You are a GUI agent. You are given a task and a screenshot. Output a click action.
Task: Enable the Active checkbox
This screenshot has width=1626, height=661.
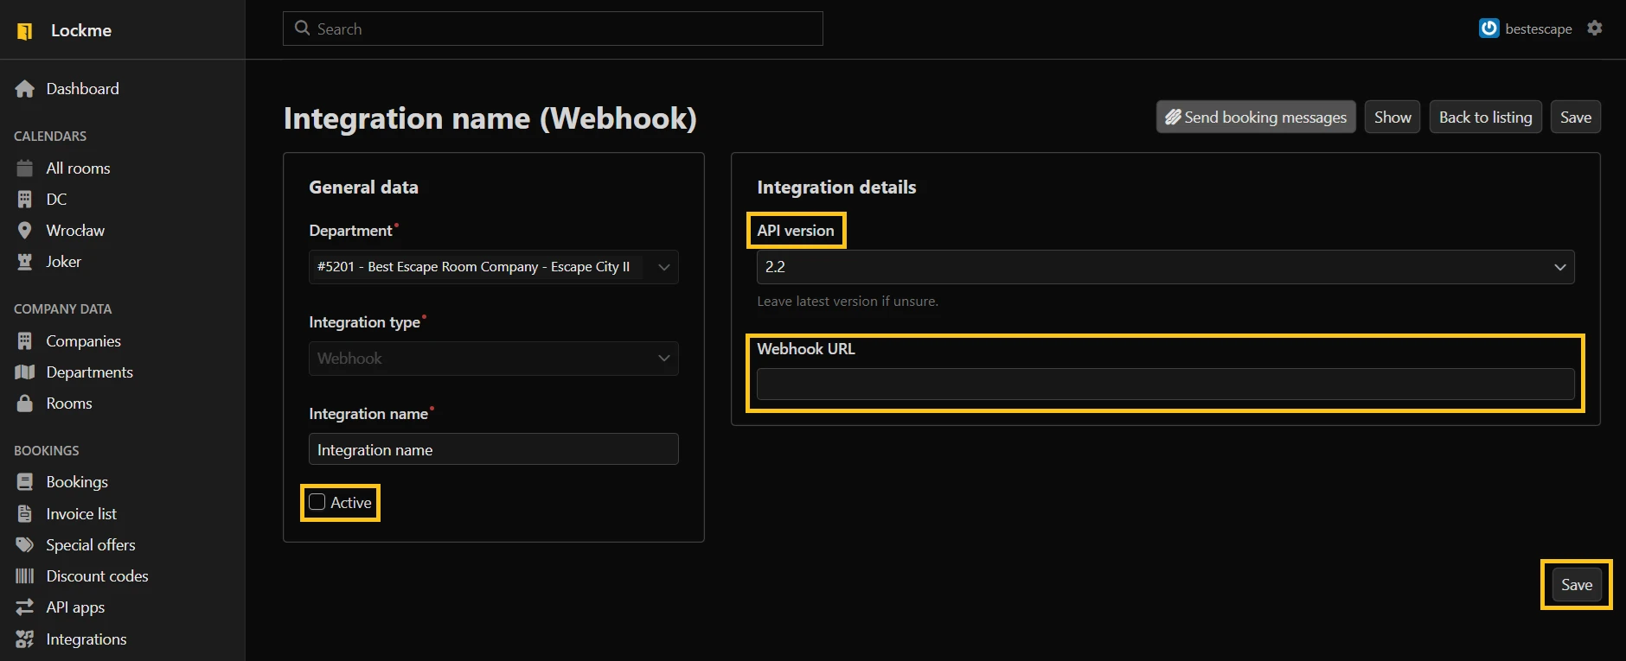(317, 502)
